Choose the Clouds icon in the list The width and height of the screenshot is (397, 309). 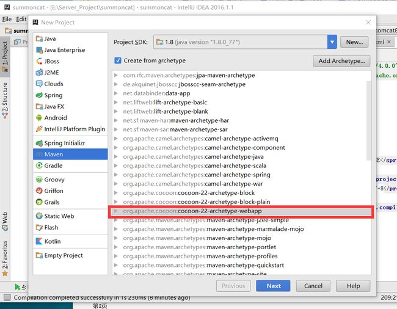pyautogui.click(x=39, y=84)
